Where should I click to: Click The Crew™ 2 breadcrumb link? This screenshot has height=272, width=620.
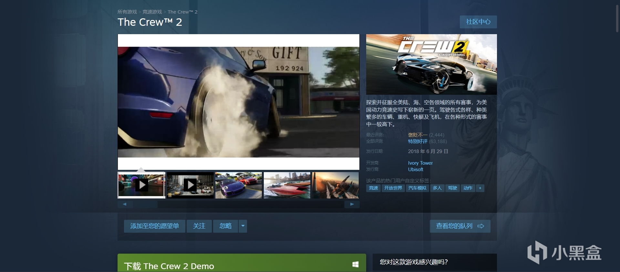(182, 12)
